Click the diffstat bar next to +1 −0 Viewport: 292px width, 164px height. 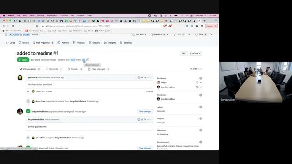pyautogui.click(x=198, y=69)
